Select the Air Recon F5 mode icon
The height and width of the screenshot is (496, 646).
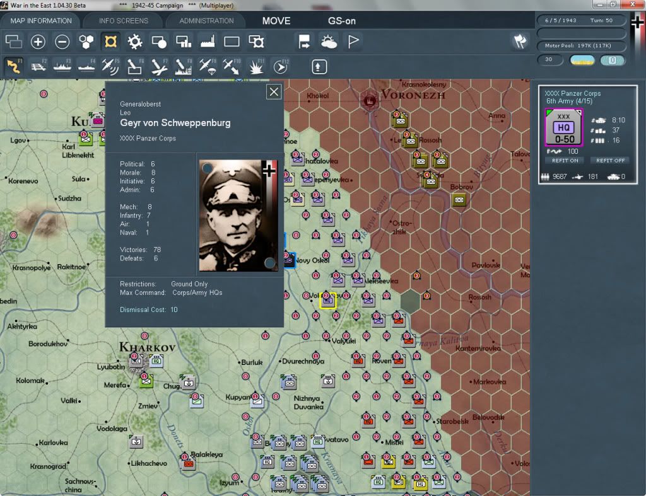point(110,66)
